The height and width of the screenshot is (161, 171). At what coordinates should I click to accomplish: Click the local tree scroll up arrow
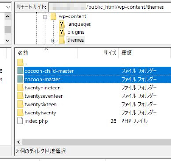pos(8,16)
